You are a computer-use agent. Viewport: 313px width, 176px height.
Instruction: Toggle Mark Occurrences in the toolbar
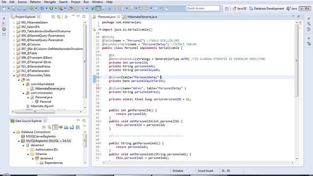pyautogui.click(x=98, y=8)
